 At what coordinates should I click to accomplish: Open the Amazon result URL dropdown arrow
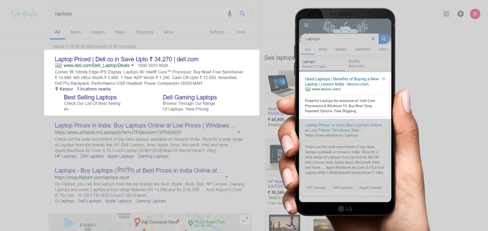[x=239, y=132]
